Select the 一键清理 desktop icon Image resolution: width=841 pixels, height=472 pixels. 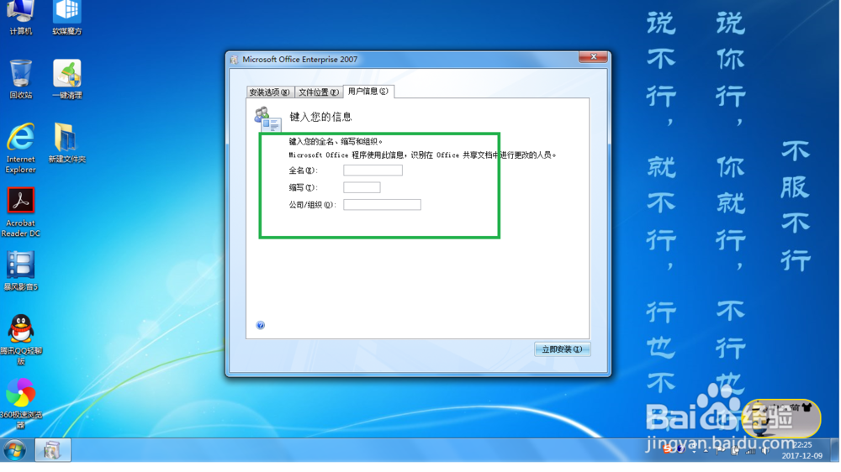(67, 79)
